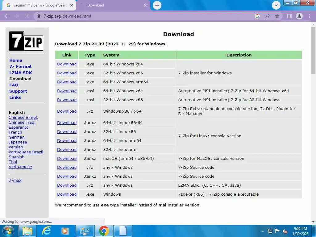Open Windows Media Player taskbar icon

coord(65,231)
